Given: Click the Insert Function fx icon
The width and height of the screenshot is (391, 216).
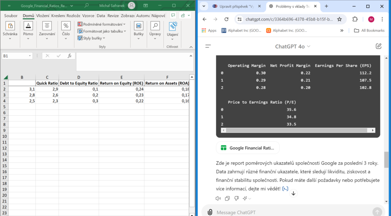Looking at the screenshot, I should point(69,56).
